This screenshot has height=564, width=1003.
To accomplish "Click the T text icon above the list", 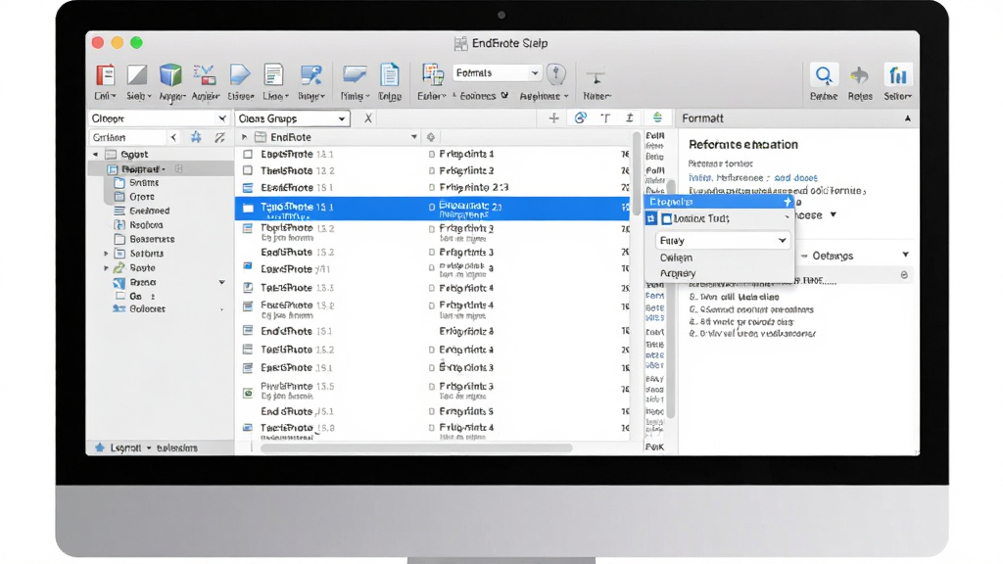I will coord(605,118).
